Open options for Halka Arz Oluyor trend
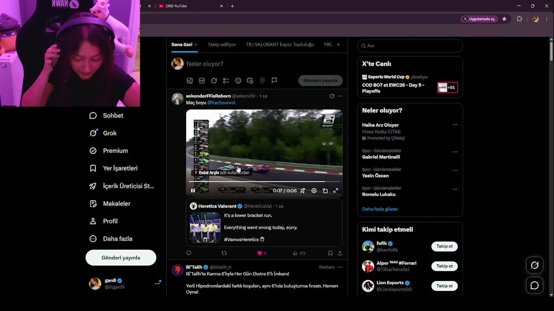Viewport: 554px width, 311px height. [x=455, y=125]
